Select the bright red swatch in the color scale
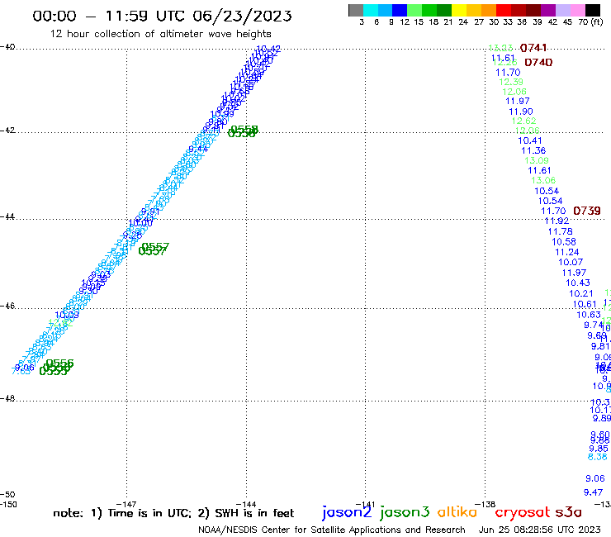This screenshot has width=611, height=537. (504, 10)
